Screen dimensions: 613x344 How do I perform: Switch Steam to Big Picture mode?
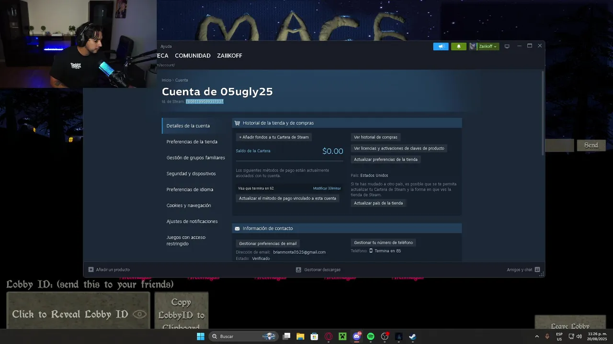tap(507, 46)
